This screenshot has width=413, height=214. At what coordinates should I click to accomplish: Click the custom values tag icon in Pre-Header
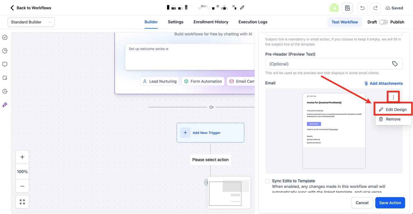395,64
